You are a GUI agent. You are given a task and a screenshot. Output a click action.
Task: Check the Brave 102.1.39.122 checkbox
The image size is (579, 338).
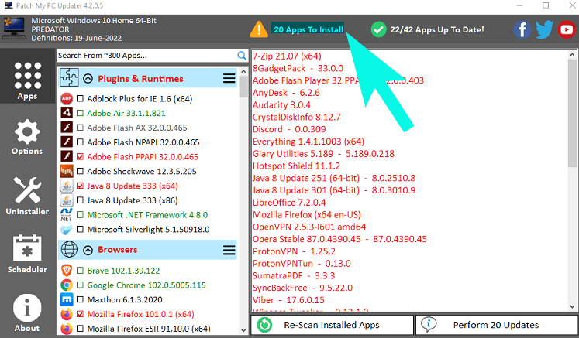[80, 271]
